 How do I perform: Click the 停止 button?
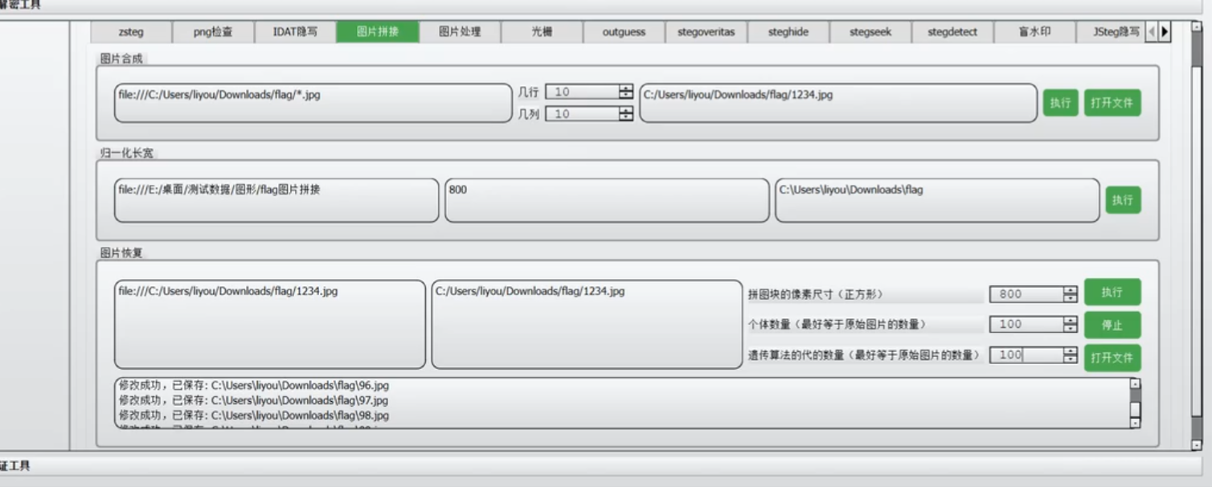(1112, 325)
